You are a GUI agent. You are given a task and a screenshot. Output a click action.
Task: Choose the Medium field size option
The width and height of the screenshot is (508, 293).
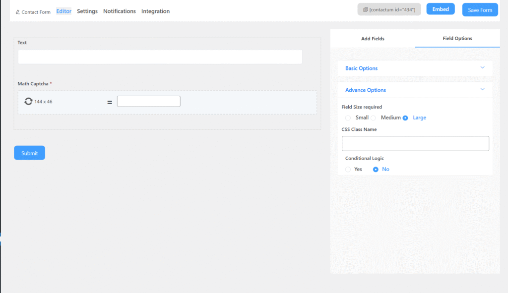pos(374,118)
